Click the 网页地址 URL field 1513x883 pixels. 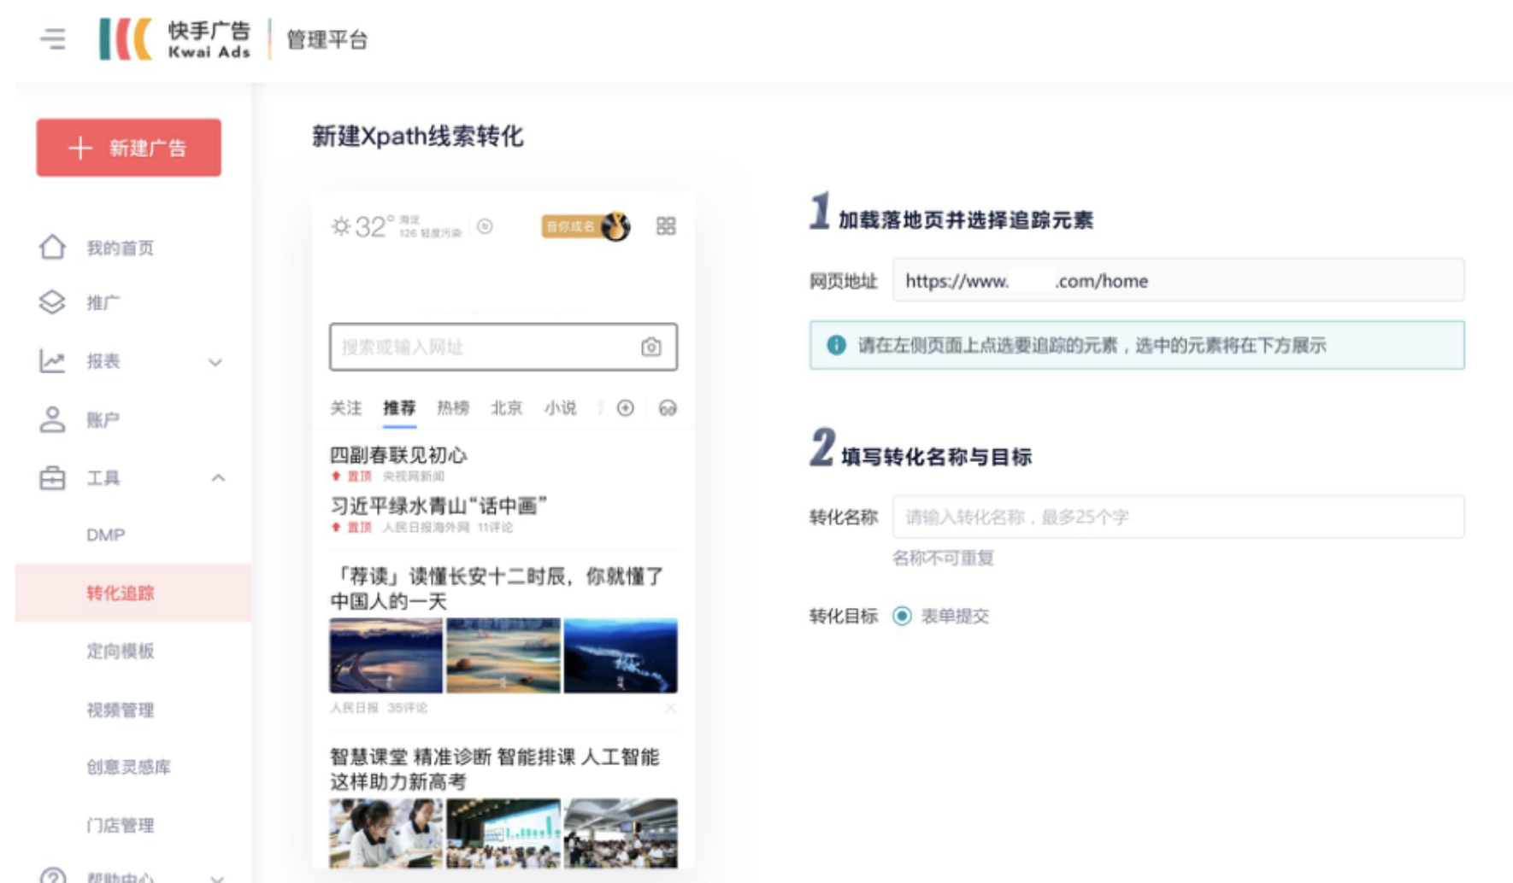tap(1177, 281)
